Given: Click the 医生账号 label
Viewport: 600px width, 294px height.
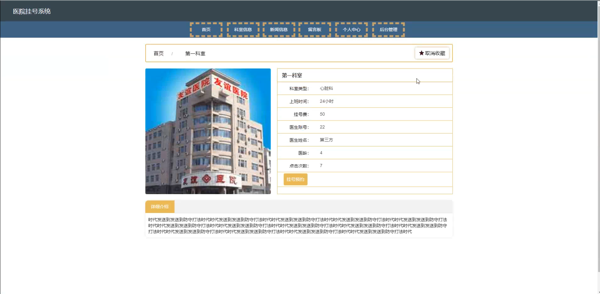Looking at the screenshot, I should click(299, 127).
